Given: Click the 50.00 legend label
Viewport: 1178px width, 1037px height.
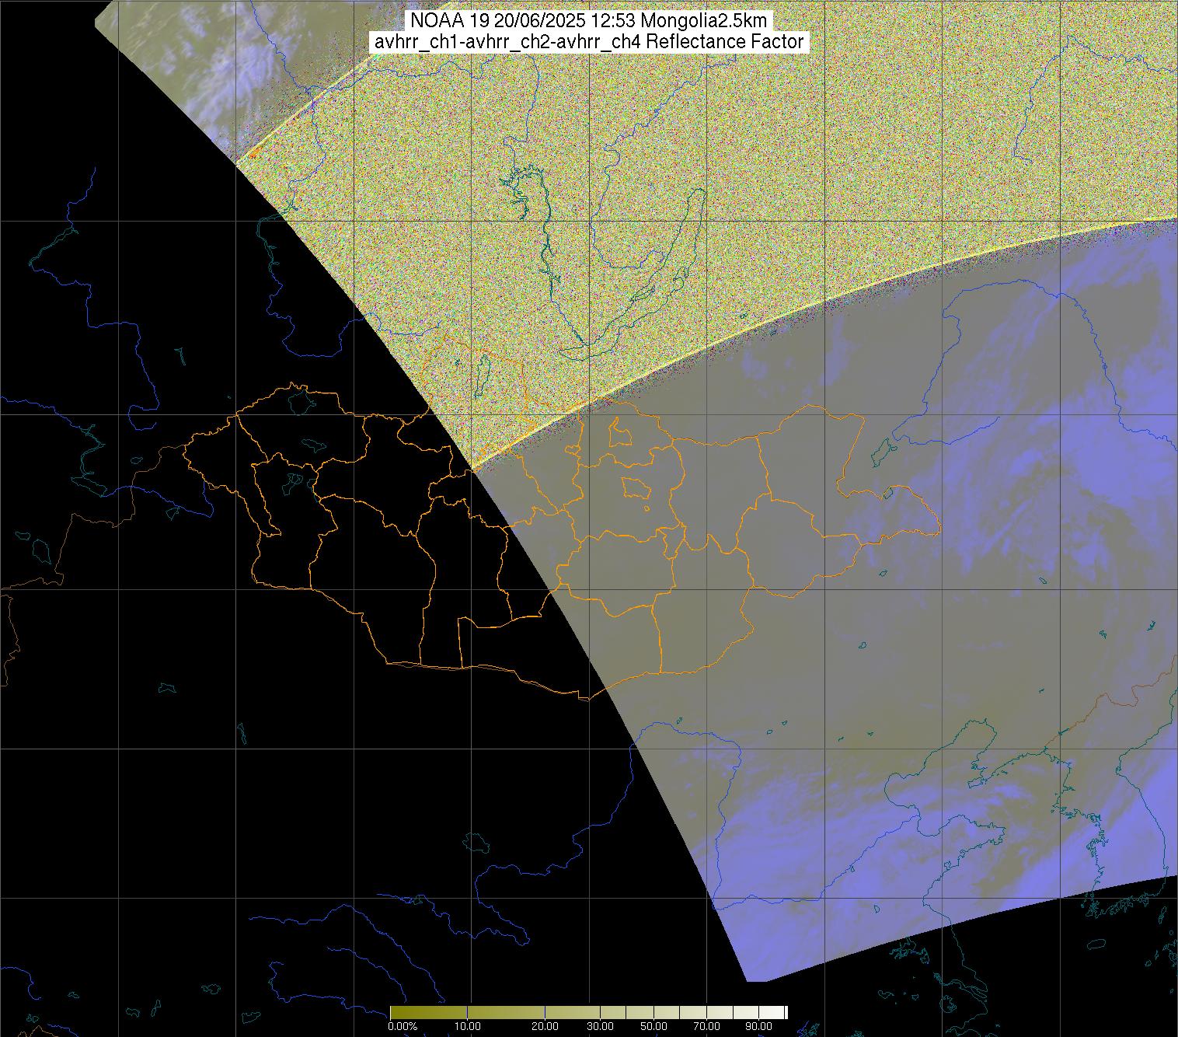Looking at the screenshot, I should pyautogui.click(x=653, y=1026).
